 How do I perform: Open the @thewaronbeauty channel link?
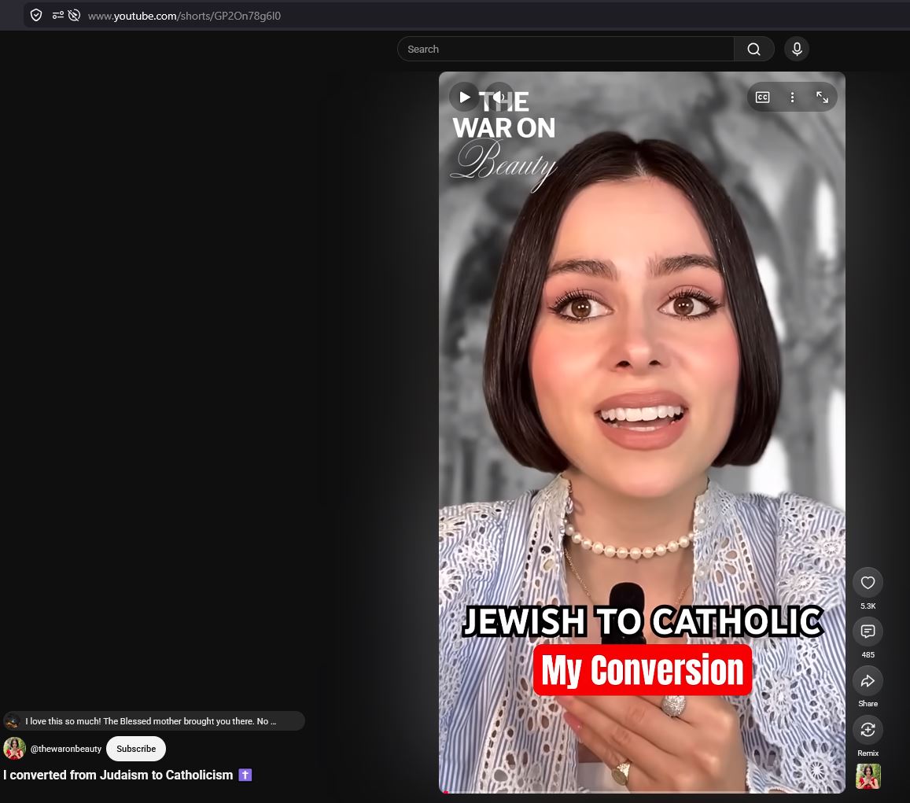(65, 749)
